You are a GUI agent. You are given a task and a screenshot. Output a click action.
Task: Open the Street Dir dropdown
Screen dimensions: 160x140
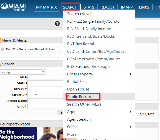(33, 95)
